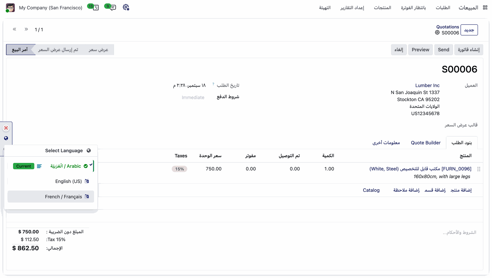Click the Current badge on Arabic
Viewport: 492px width, 278px height.
[24, 166]
